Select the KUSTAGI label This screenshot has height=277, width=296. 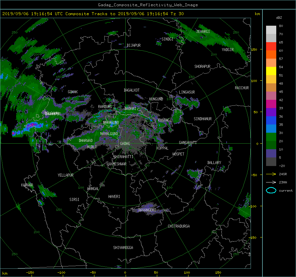(x=165, y=120)
